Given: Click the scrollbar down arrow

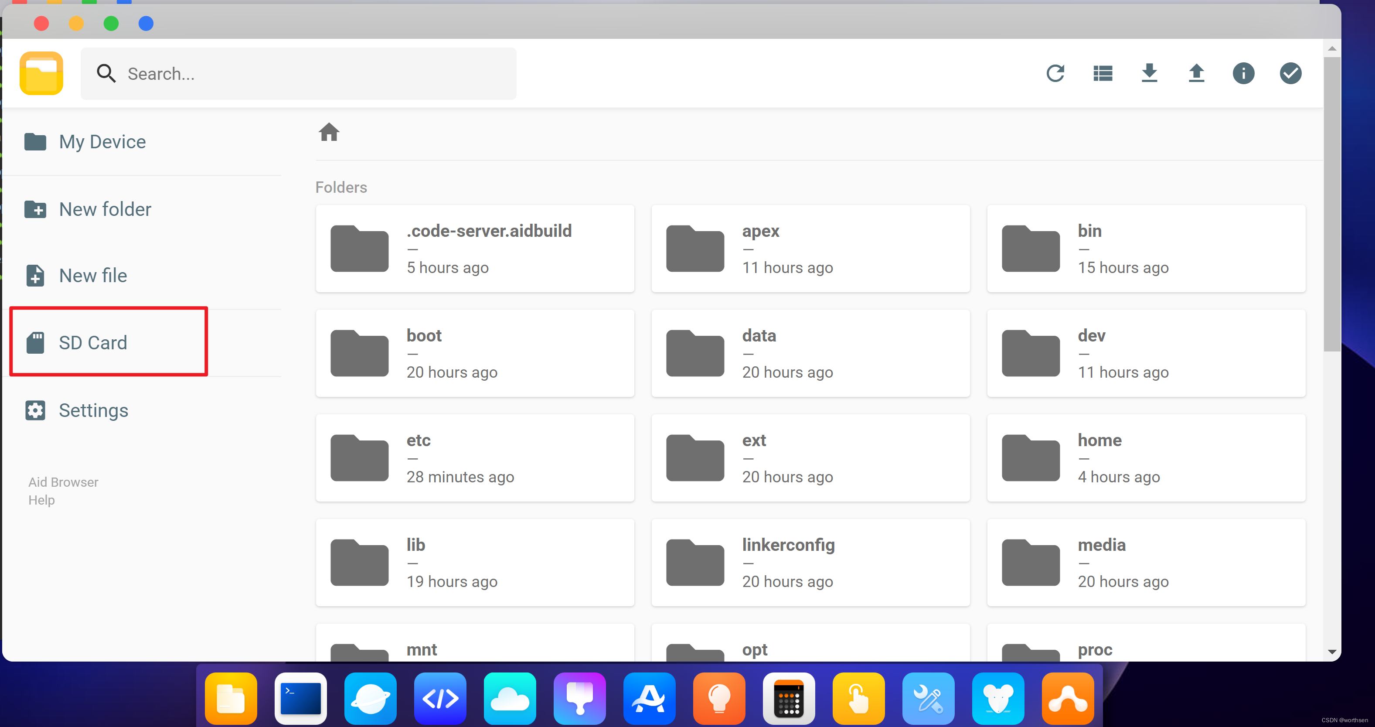Looking at the screenshot, I should 1332,652.
